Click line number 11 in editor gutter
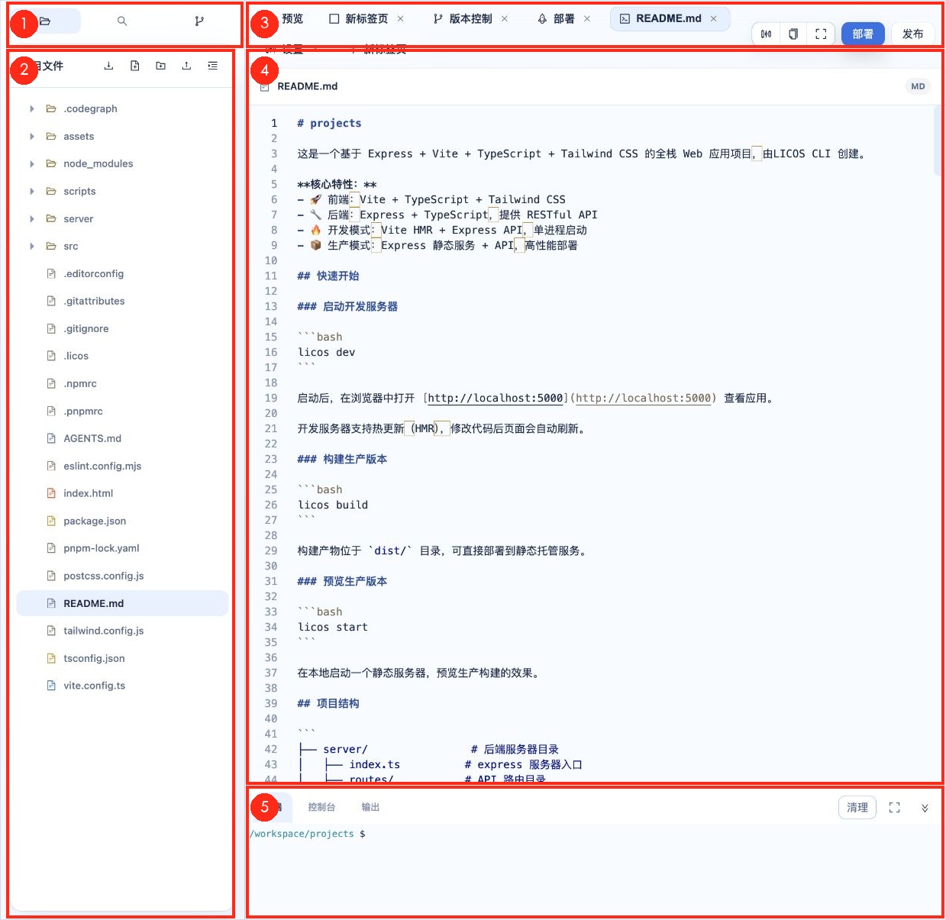Viewport: 946px width, 920px height. point(271,276)
